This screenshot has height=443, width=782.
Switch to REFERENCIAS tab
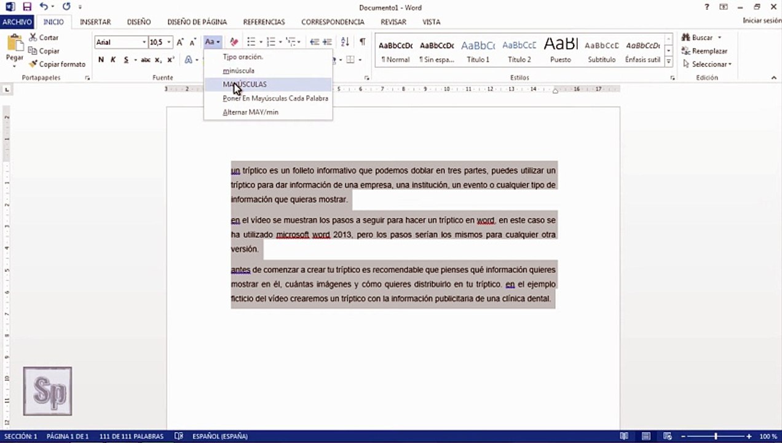(x=264, y=22)
